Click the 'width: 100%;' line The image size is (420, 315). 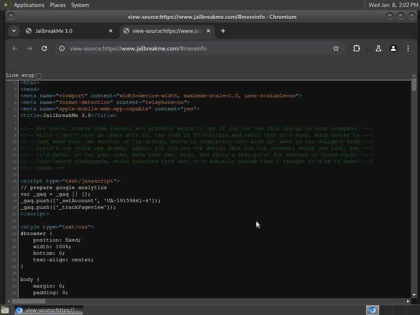point(52,247)
